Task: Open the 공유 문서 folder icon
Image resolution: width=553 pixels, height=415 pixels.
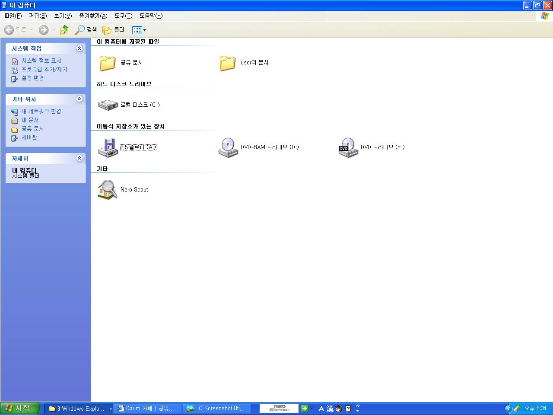Action: tap(108, 63)
